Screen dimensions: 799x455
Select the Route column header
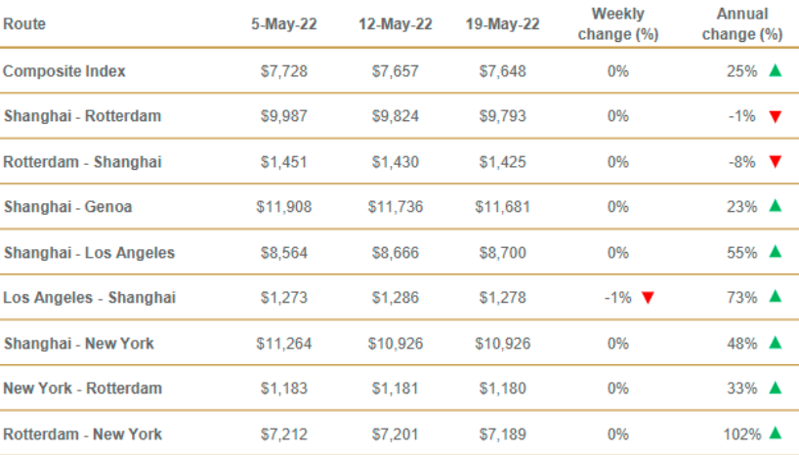pos(24,23)
